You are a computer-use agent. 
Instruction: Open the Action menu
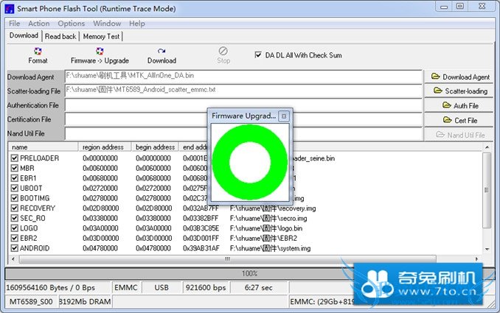[x=39, y=24]
